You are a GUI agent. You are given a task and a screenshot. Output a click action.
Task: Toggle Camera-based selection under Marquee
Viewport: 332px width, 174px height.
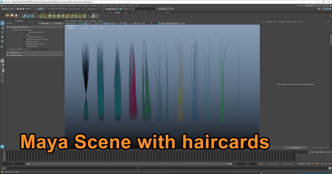click(x=27, y=32)
